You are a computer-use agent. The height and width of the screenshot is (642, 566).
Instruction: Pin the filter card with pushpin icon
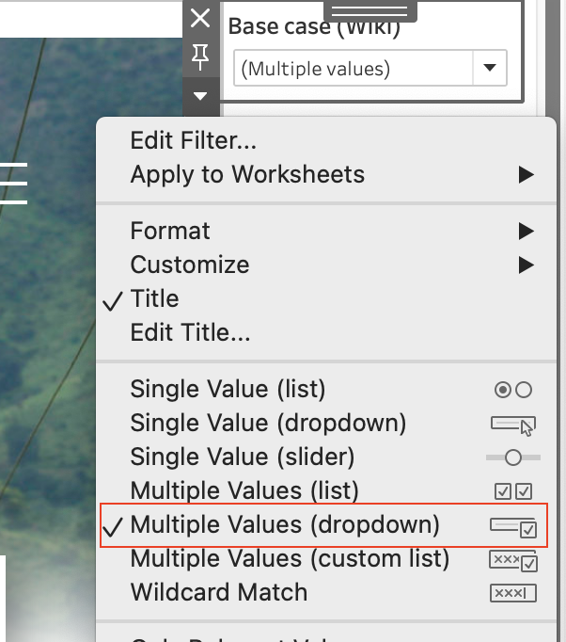pos(200,56)
